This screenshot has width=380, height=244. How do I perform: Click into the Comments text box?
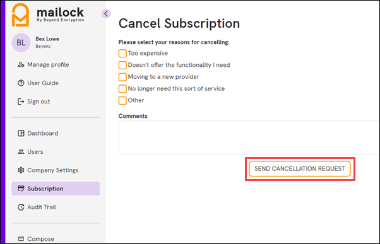249,137
